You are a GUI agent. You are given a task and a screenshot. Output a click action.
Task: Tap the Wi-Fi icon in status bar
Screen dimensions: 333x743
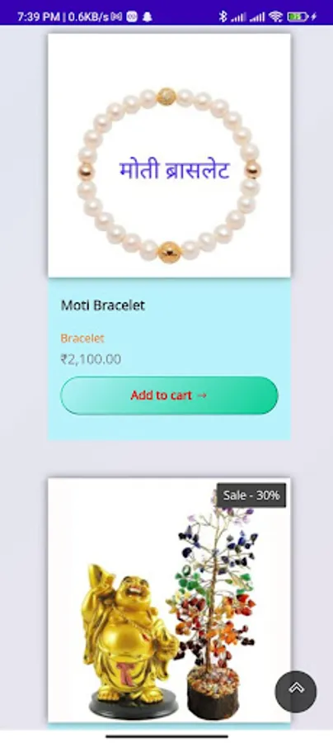pos(275,17)
